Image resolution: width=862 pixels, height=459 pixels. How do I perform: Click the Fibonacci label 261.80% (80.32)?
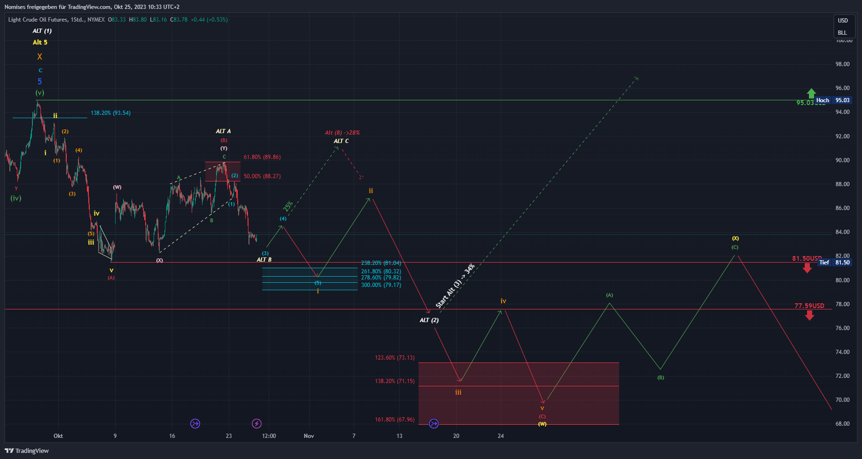click(381, 271)
